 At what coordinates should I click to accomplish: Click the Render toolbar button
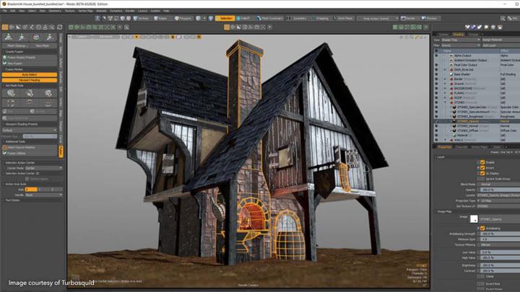[408, 18]
